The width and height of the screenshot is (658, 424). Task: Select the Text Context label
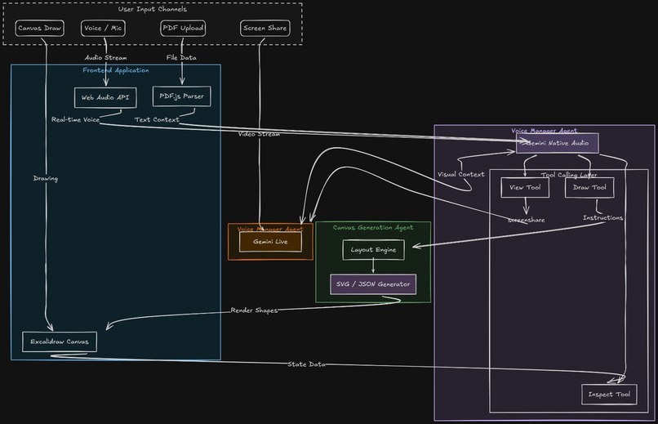pos(157,119)
